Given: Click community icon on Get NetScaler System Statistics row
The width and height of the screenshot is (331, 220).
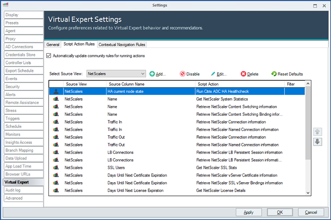Looking at the screenshot, I should point(56,99).
